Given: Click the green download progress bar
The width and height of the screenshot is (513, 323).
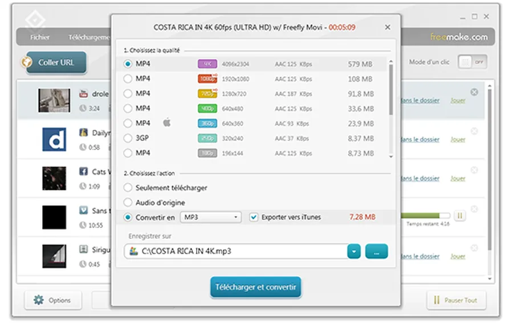Looking at the screenshot, I should point(425,216).
